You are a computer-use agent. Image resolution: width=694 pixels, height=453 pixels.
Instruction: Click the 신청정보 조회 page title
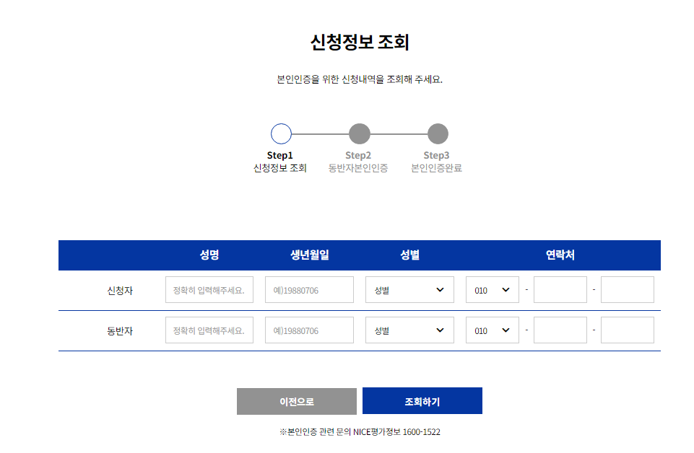pyautogui.click(x=360, y=43)
